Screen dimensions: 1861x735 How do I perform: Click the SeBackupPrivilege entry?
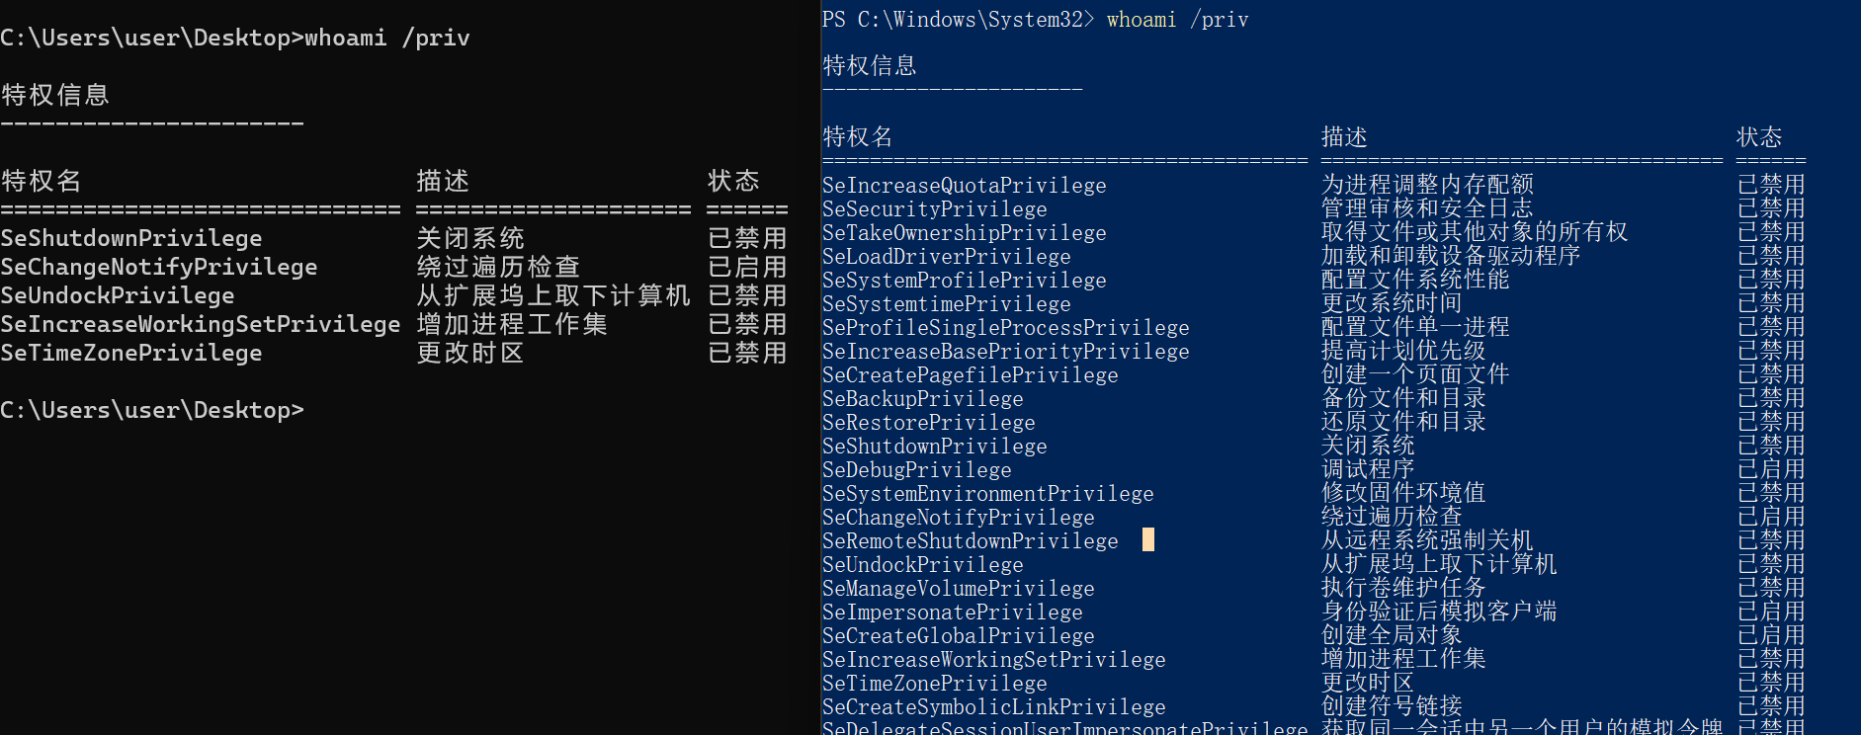click(x=922, y=399)
